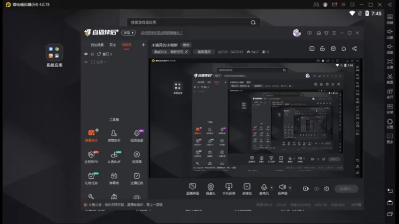Image resolution: width=399 pixels, height=224 pixels.
Task: Click the start streaming button bottom right
Action: click(346, 189)
